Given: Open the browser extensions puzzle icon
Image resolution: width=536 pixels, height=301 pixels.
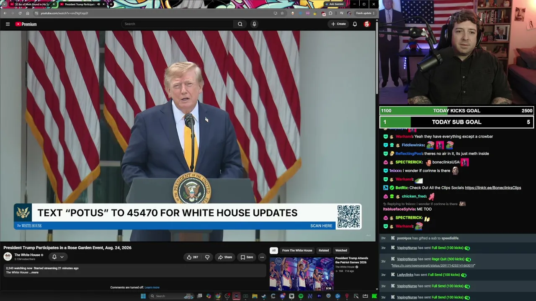Looking at the screenshot, I should [330, 13].
